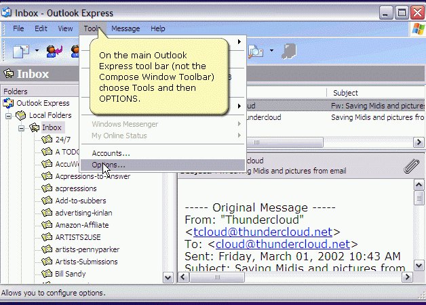426x305 pixels.
Task: Click the message list horizontal scrollbar thumb
Action: coord(285,142)
